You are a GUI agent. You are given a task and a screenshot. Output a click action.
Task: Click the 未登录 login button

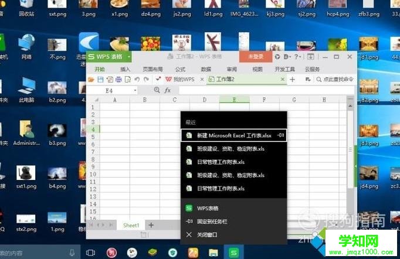point(256,57)
